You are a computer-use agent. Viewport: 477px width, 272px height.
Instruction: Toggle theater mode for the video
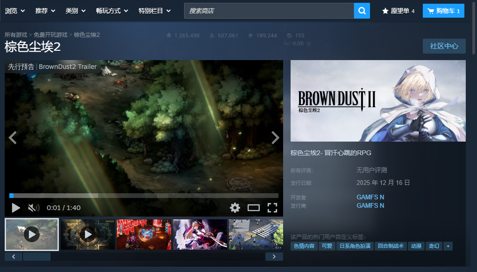253,208
